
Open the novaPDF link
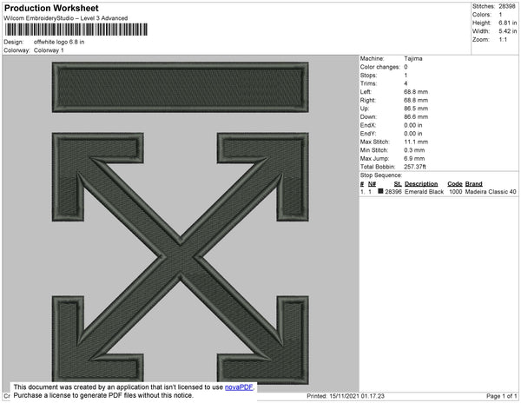(239, 387)
